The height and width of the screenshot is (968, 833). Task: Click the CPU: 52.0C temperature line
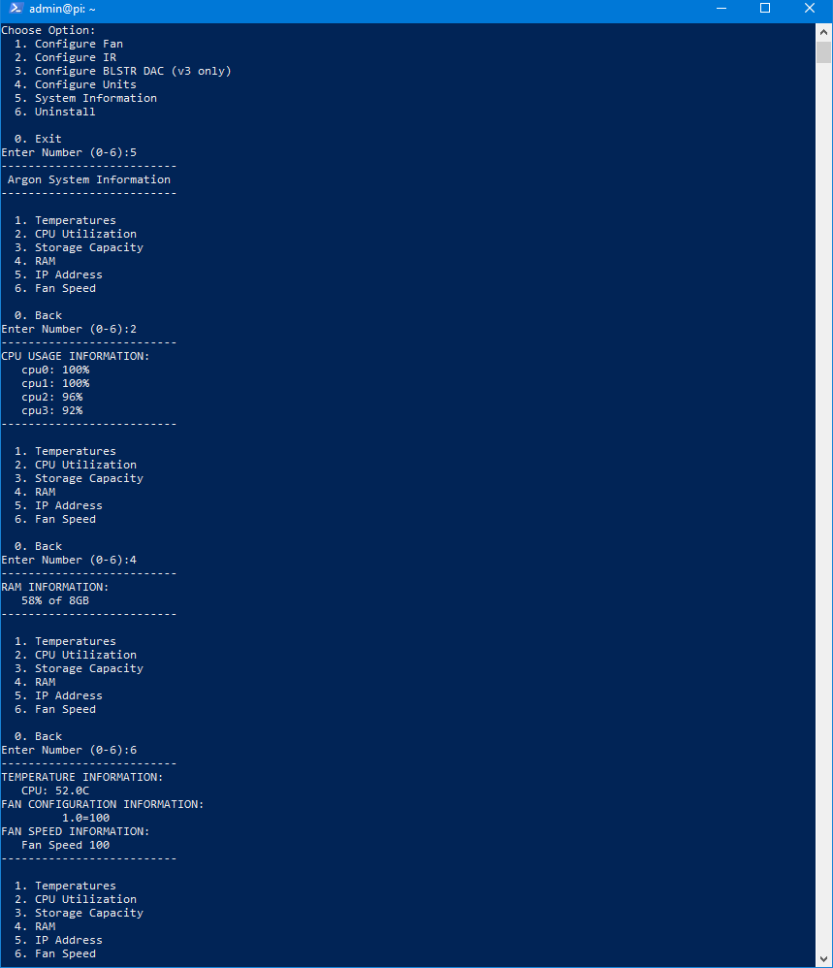[55, 791]
